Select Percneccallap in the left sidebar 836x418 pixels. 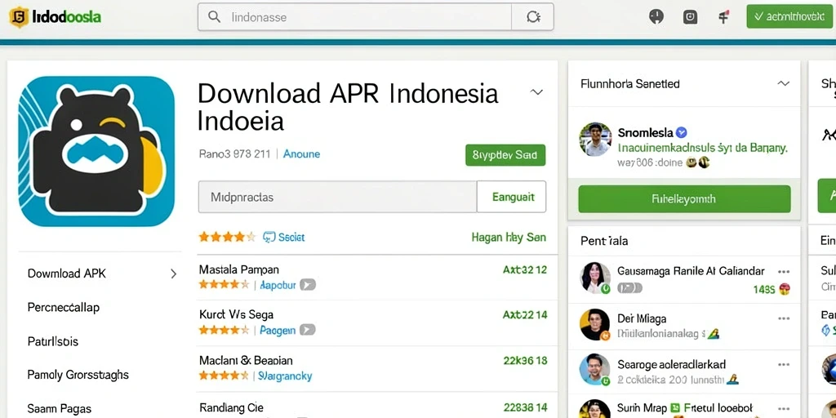pyautogui.click(x=64, y=308)
